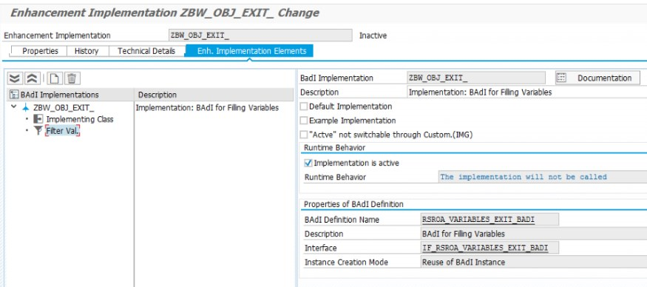Switch to the Properties tab
The image size is (647, 287).
40,51
